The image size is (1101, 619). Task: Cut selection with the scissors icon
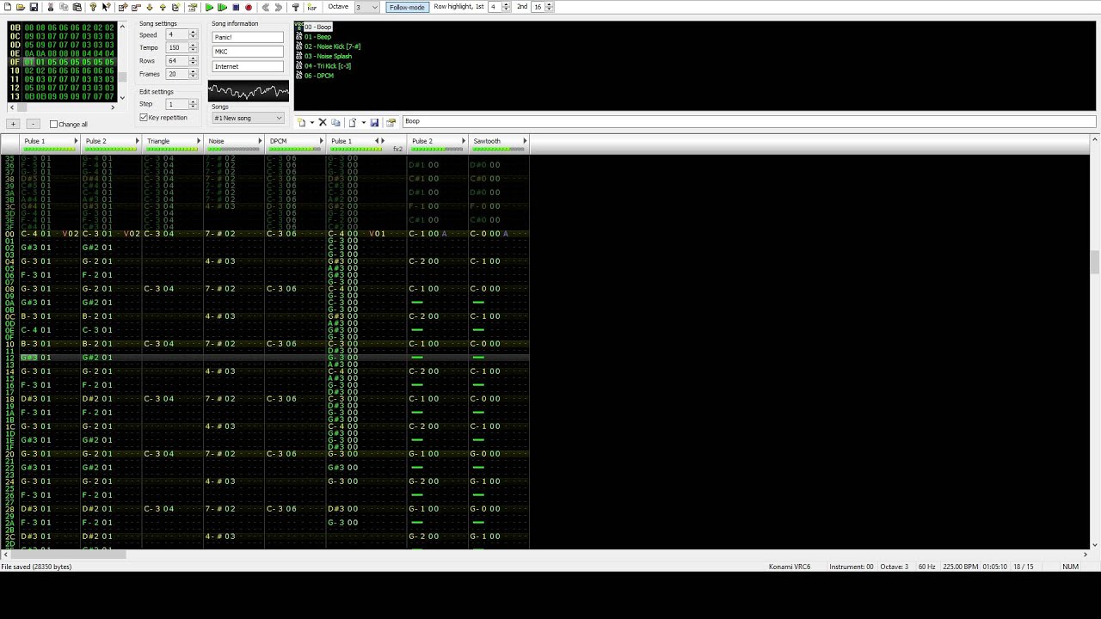[50, 7]
